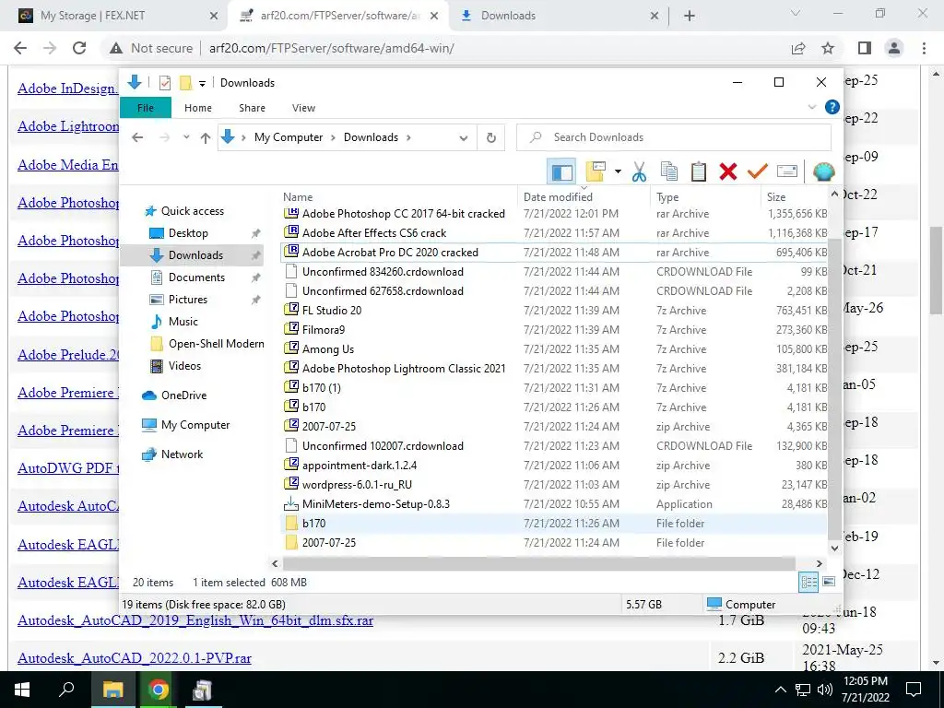Bookmark this page with the star icon
Viewport: 944px width, 708px height.
[828, 48]
